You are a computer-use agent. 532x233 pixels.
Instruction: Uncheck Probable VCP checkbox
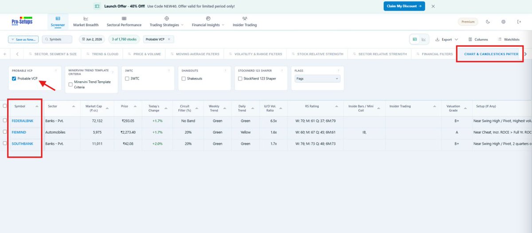(x=14, y=78)
